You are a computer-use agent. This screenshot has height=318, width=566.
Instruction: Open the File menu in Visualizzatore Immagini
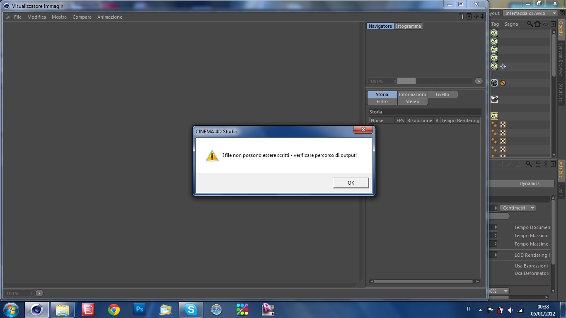[x=18, y=17]
